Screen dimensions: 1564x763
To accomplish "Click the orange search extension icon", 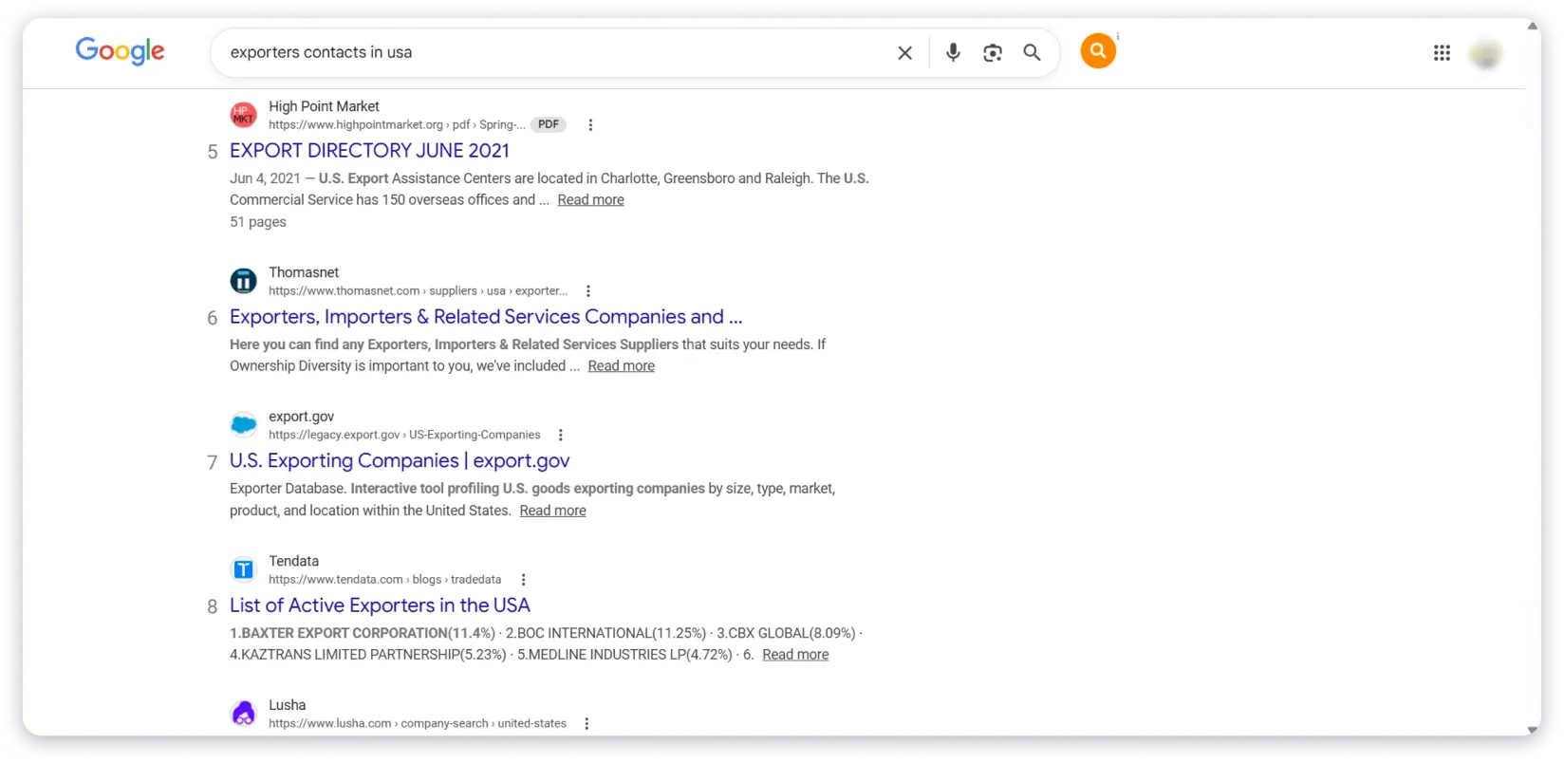I will [x=1098, y=50].
